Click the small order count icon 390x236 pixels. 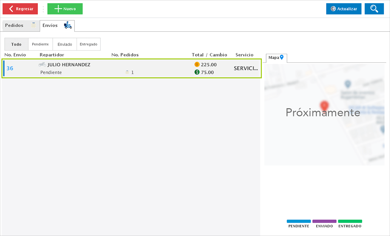point(127,72)
